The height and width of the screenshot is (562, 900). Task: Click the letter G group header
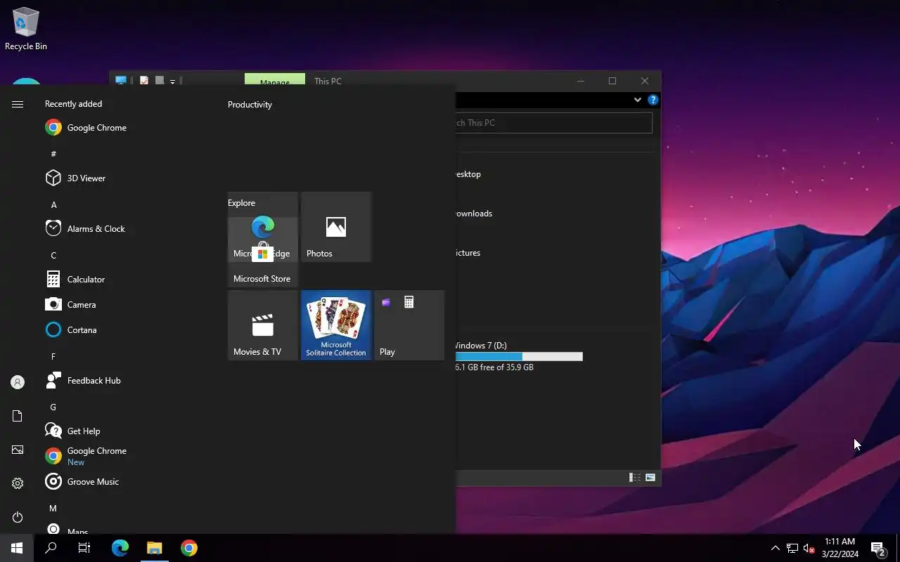pyautogui.click(x=53, y=407)
